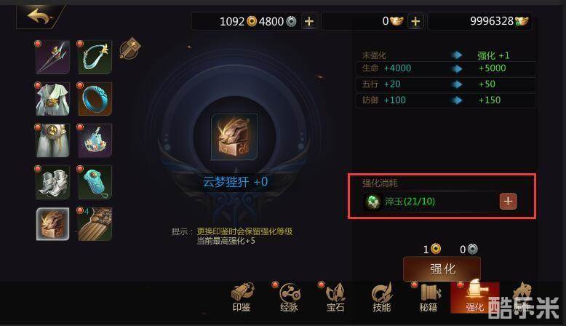Select the crown headpiece equipment slot

pyautogui.click(x=95, y=140)
